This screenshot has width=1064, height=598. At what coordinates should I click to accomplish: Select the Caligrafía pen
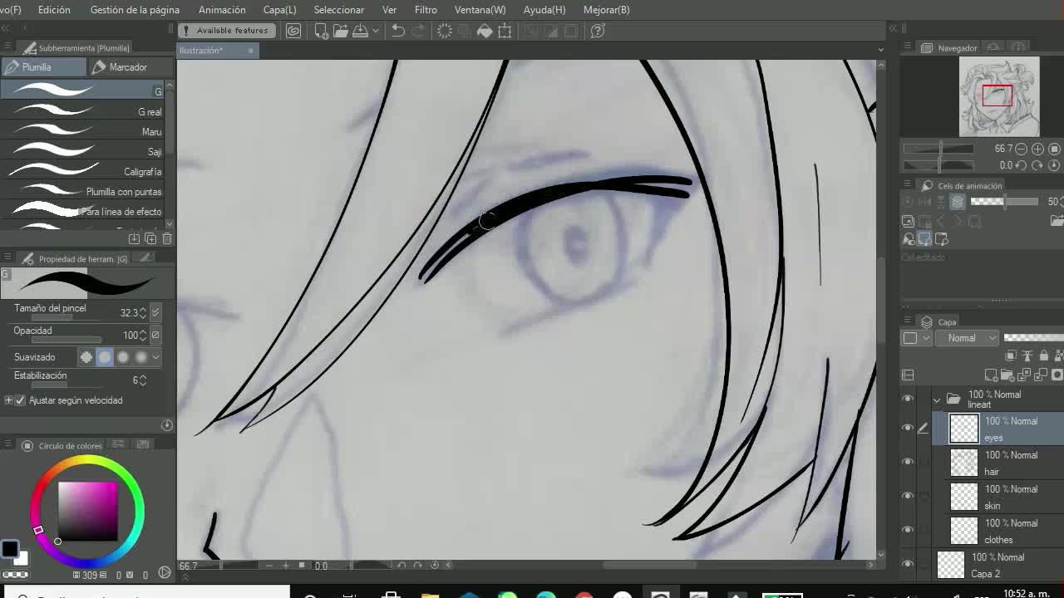pyautogui.click(x=83, y=171)
